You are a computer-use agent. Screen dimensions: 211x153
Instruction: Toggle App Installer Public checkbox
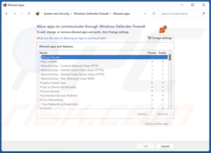163,61
